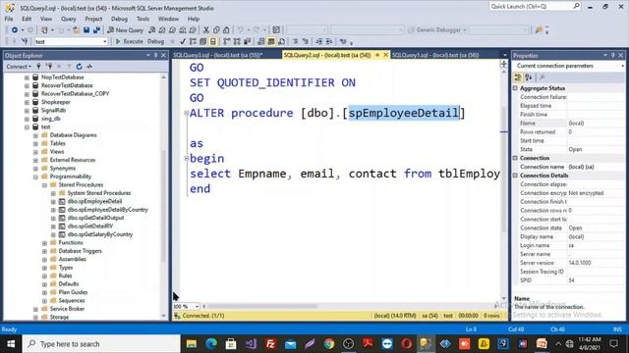Toggle Include Actual Execution Plan
Screen dimensions: 629x353
[227, 41]
